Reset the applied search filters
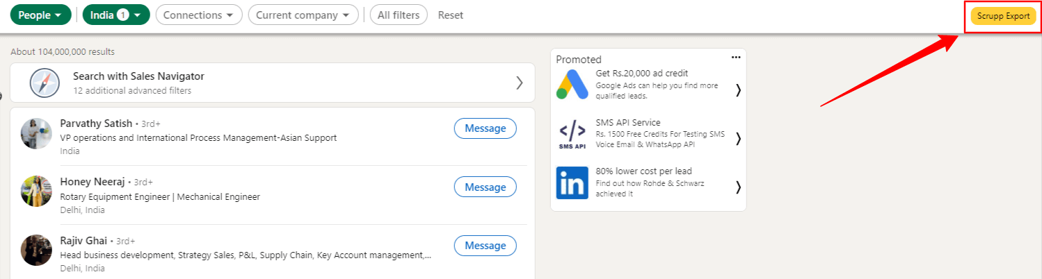The height and width of the screenshot is (279, 1042). click(x=451, y=15)
